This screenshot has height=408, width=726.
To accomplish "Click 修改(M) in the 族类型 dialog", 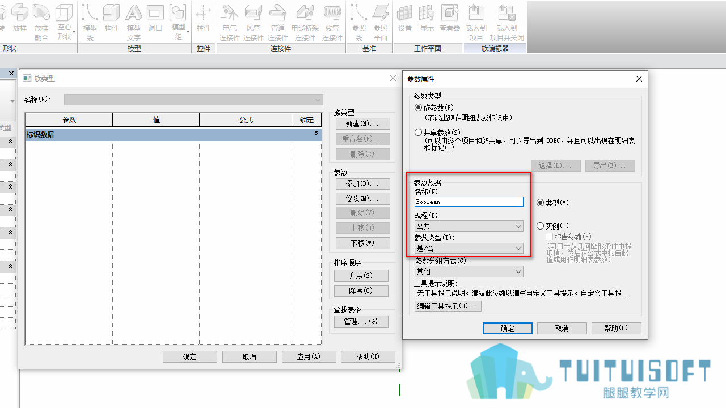I will coord(362,198).
